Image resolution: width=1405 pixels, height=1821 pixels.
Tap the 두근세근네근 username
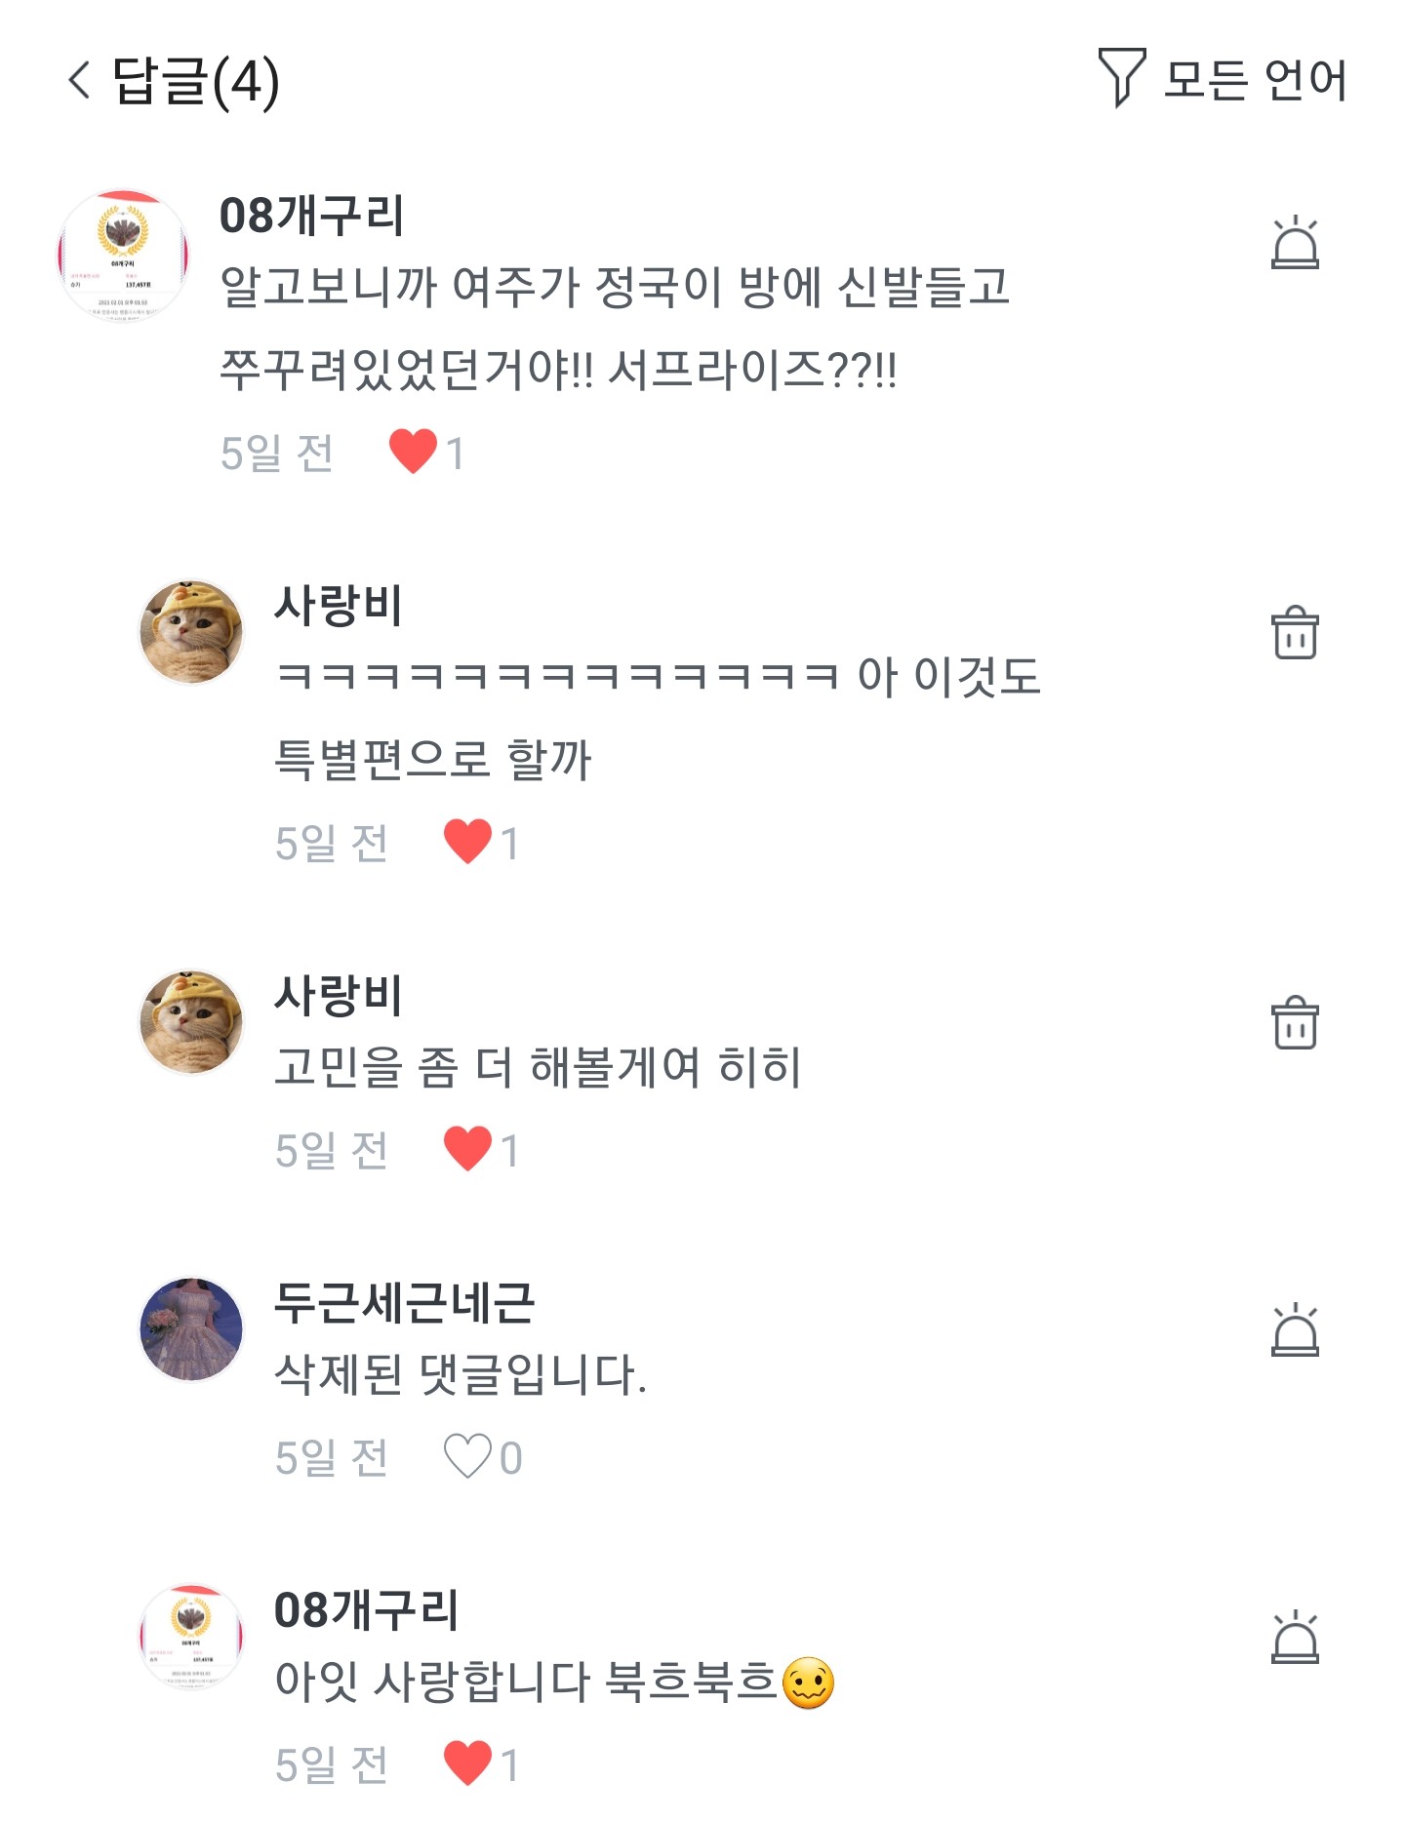[x=404, y=1302]
